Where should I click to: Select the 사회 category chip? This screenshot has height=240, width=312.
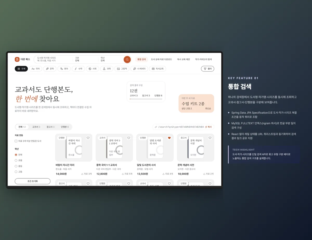click(92, 69)
